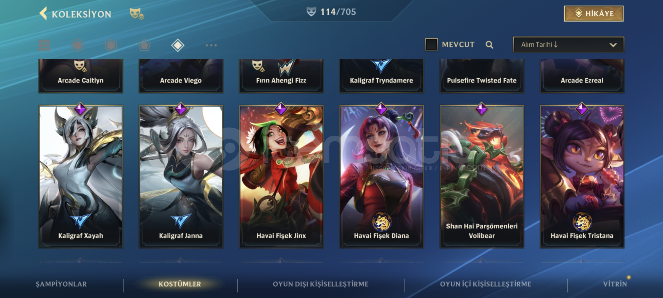Filter by the pentagon rarity icon
This screenshot has height=298, width=663.
pyautogui.click(x=144, y=45)
